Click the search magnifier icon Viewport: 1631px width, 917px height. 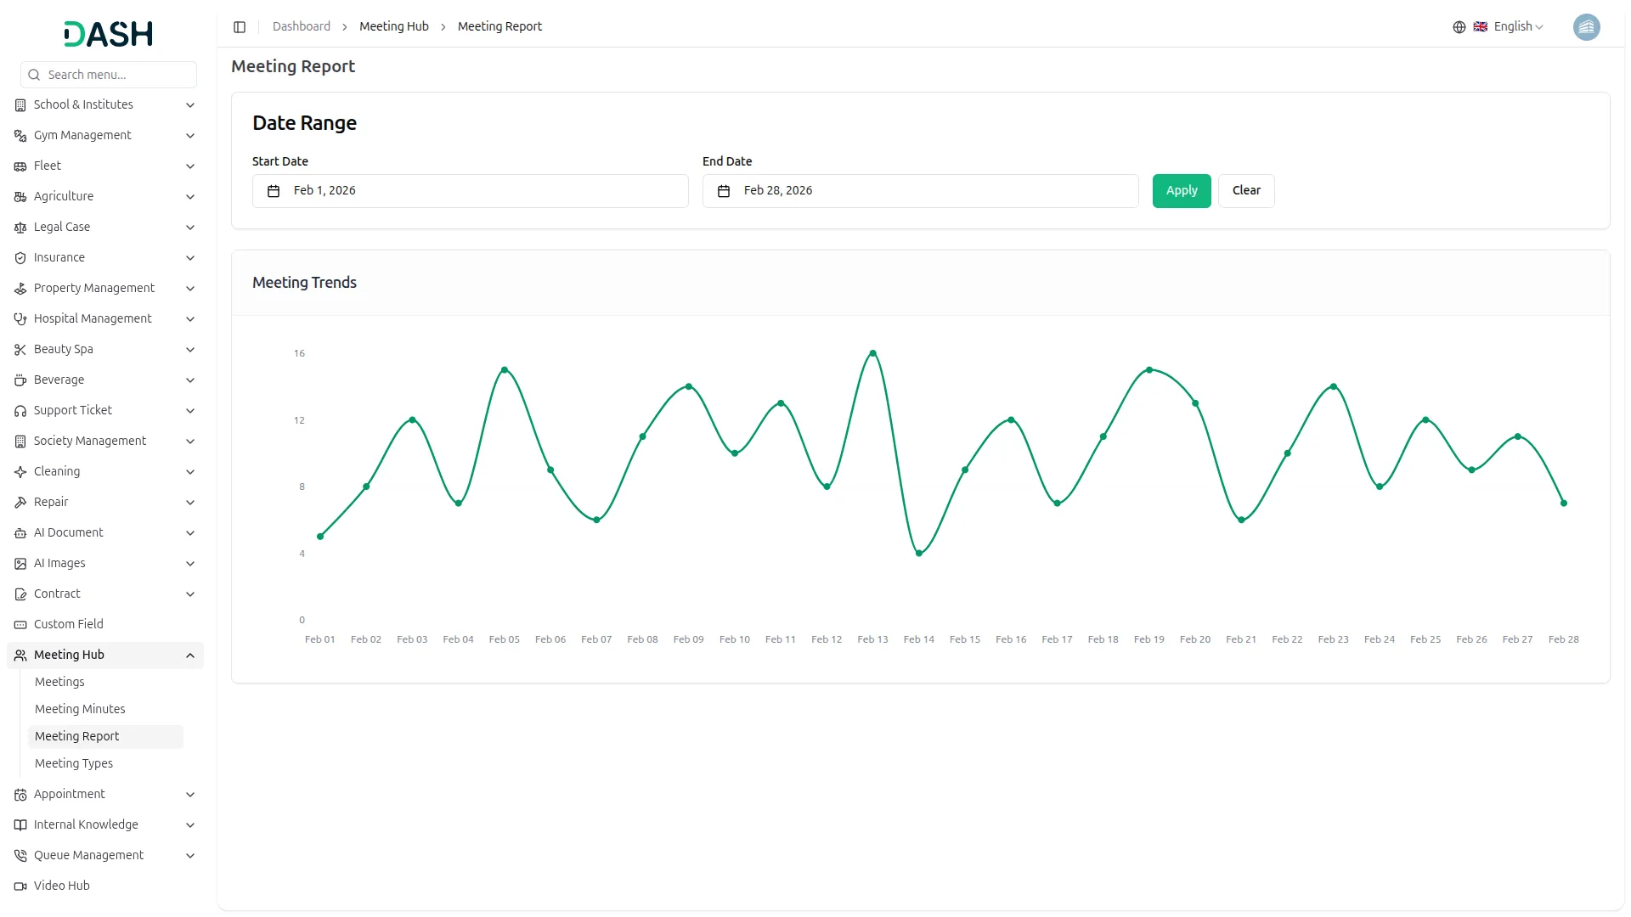(x=34, y=75)
